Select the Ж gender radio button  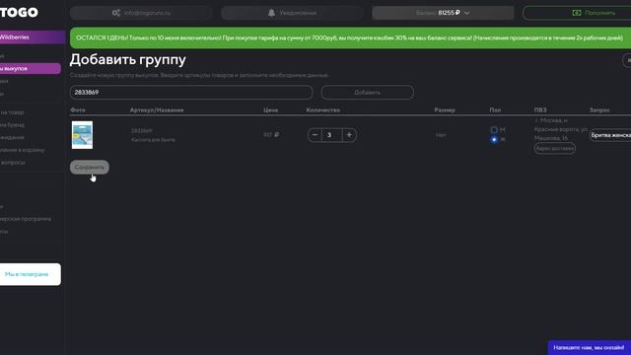(x=494, y=140)
